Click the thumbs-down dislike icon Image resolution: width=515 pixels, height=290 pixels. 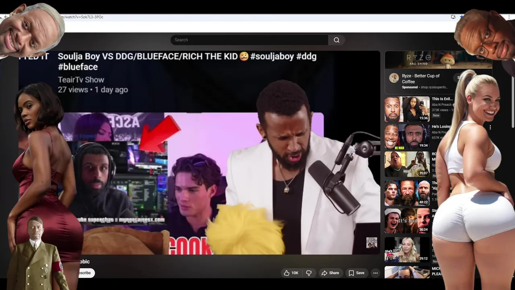tap(309, 273)
